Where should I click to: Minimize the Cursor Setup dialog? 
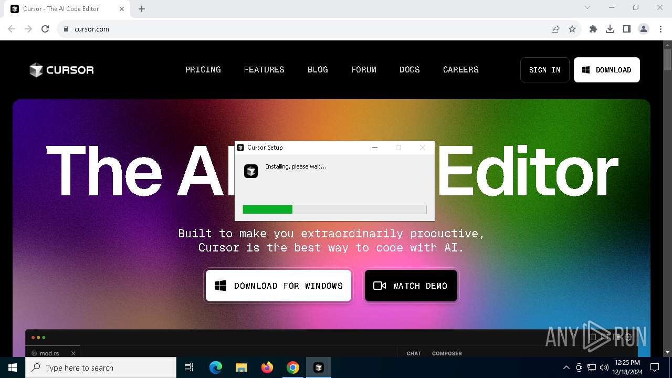(x=375, y=148)
